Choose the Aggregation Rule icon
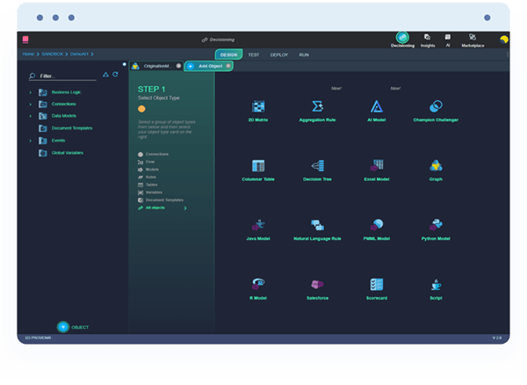 click(x=317, y=106)
